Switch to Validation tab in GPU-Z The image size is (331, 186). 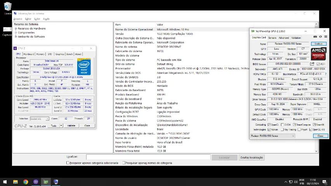click(296, 38)
